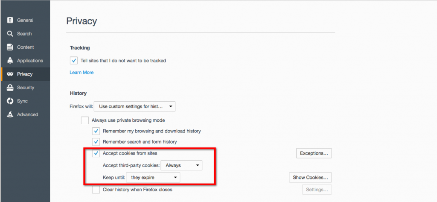Click the Privacy mask icon
This screenshot has width=437, height=202.
10,74
